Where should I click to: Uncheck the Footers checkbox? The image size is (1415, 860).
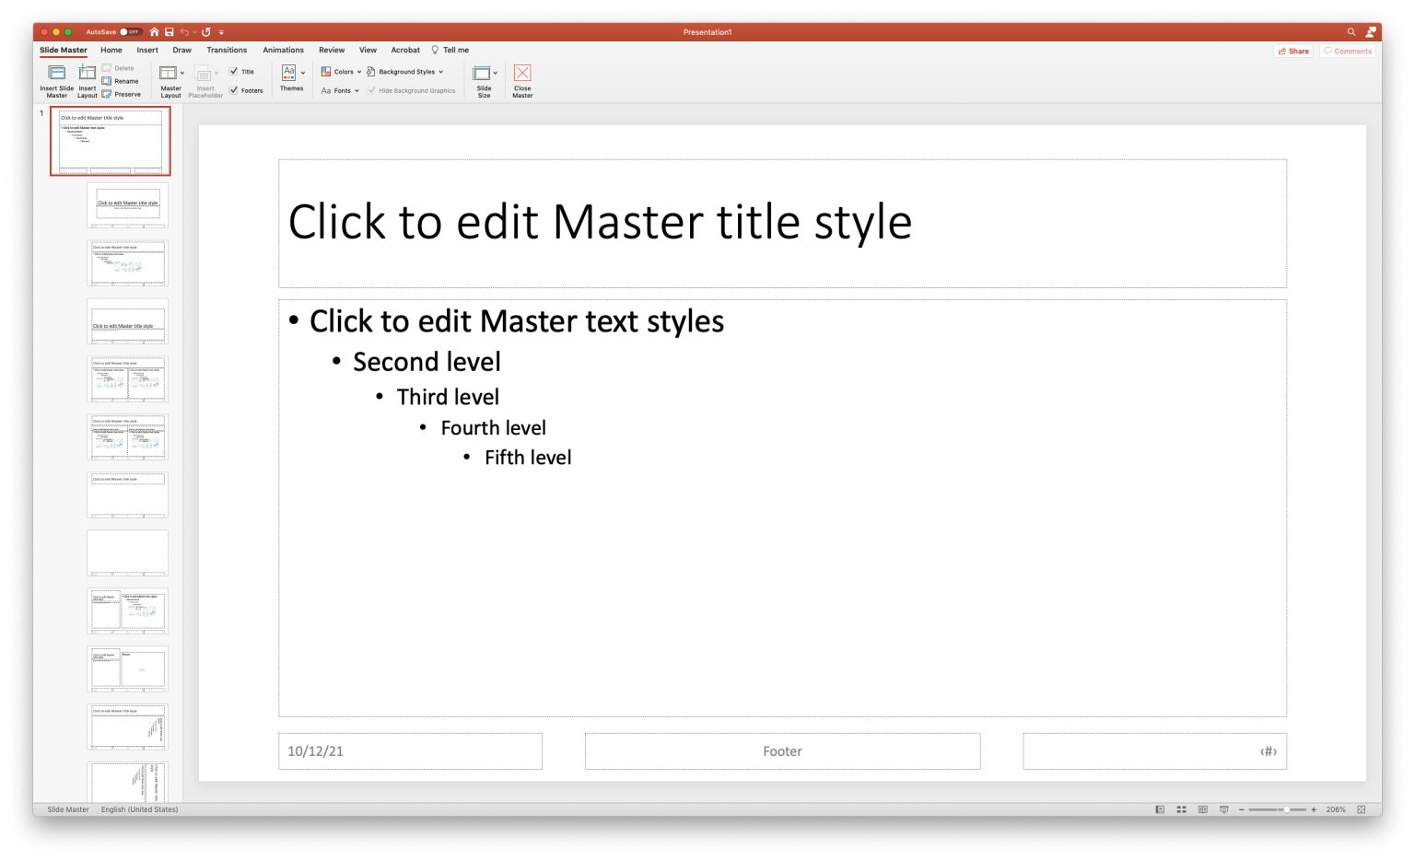(x=234, y=90)
